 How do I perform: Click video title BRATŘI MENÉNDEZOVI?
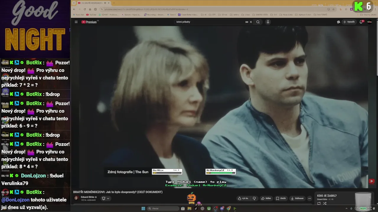118,192
